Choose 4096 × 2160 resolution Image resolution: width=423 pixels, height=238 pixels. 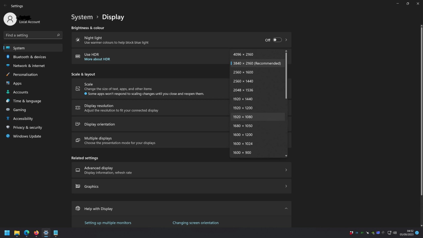(258, 54)
